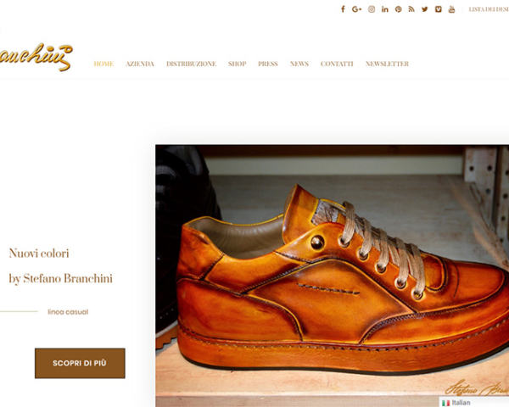Select PRESS in navigation bar

[268, 64]
